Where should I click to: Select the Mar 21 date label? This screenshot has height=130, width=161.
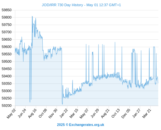point(147,113)
